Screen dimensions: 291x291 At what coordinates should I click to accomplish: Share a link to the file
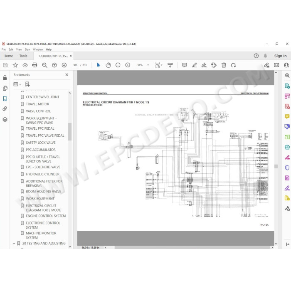[267, 65]
